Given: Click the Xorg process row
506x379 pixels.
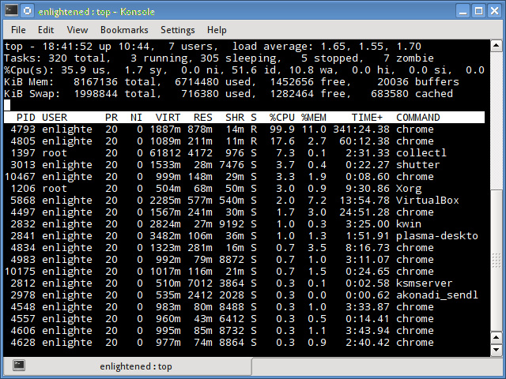Looking at the screenshot, I should (x=237, y=189).
